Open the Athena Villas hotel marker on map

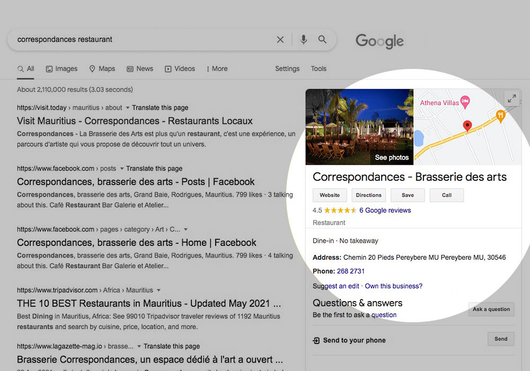click(x=465, y=102)
